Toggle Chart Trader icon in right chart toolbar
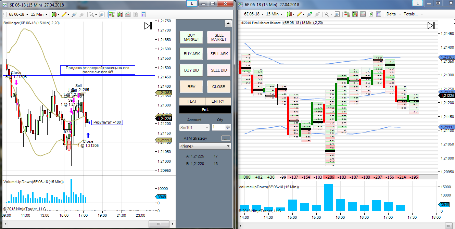This screenshot has height=229, width=455. tap(347, 14)
